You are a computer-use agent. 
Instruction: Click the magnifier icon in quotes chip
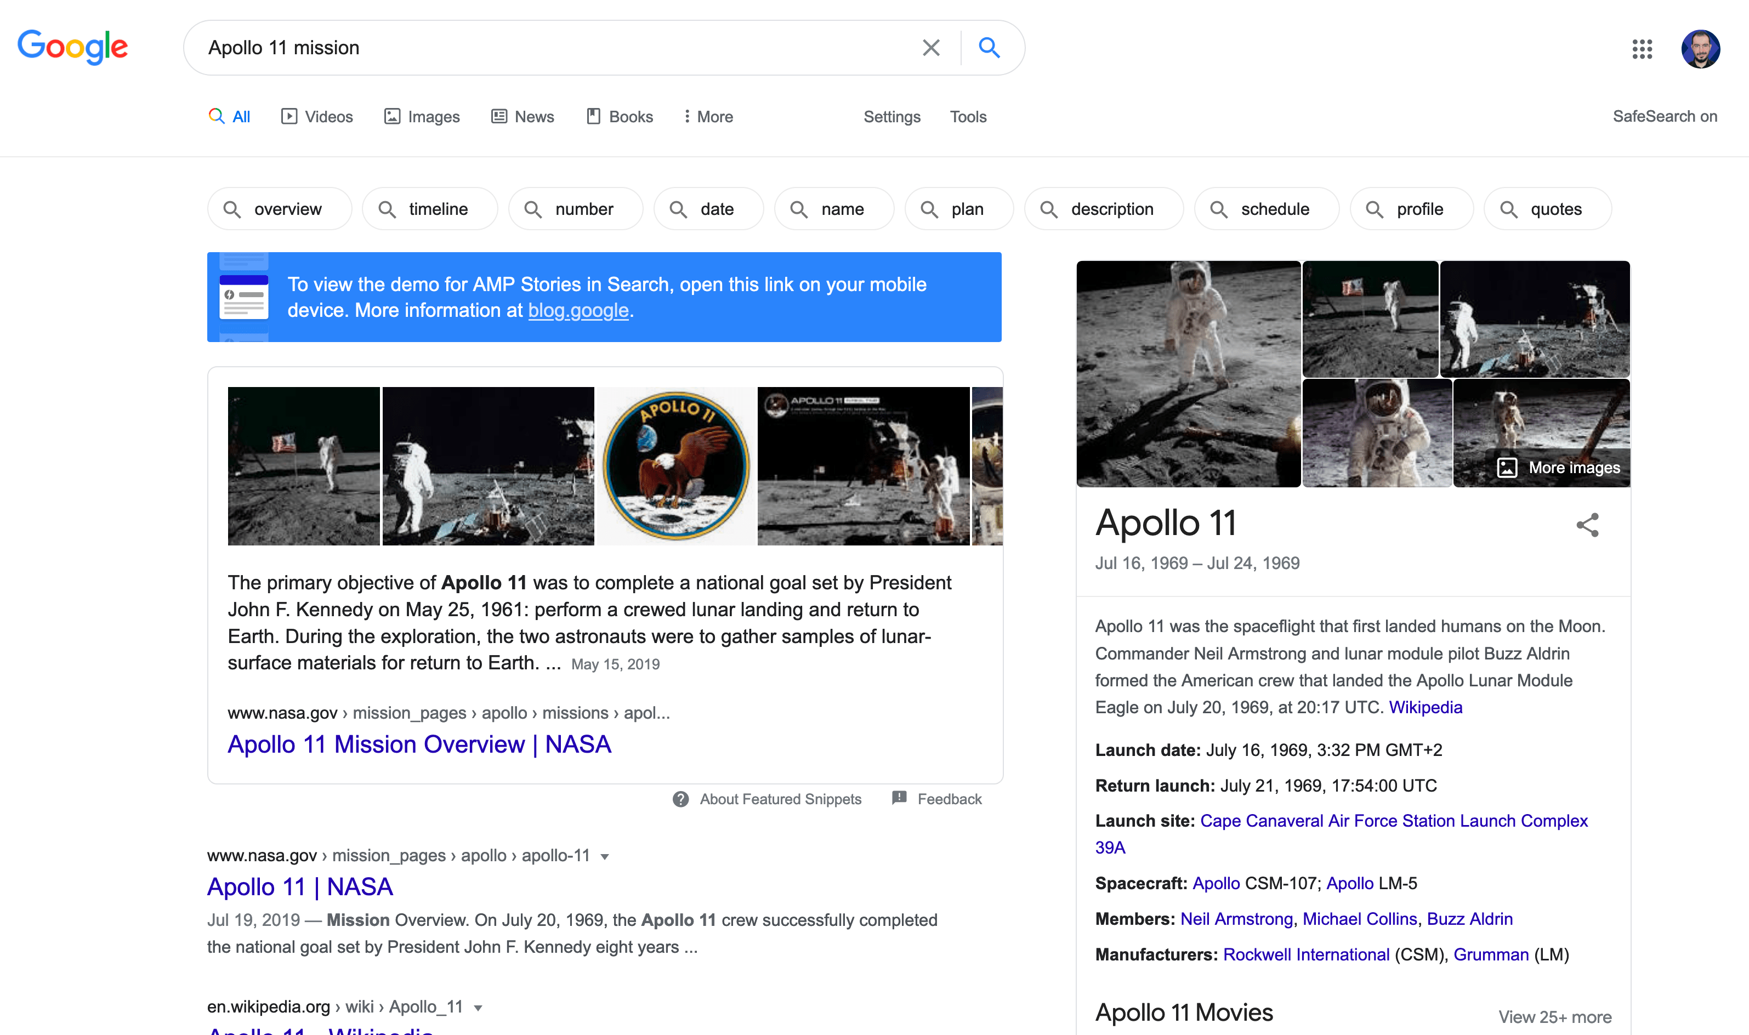[x=1508, y=209]
